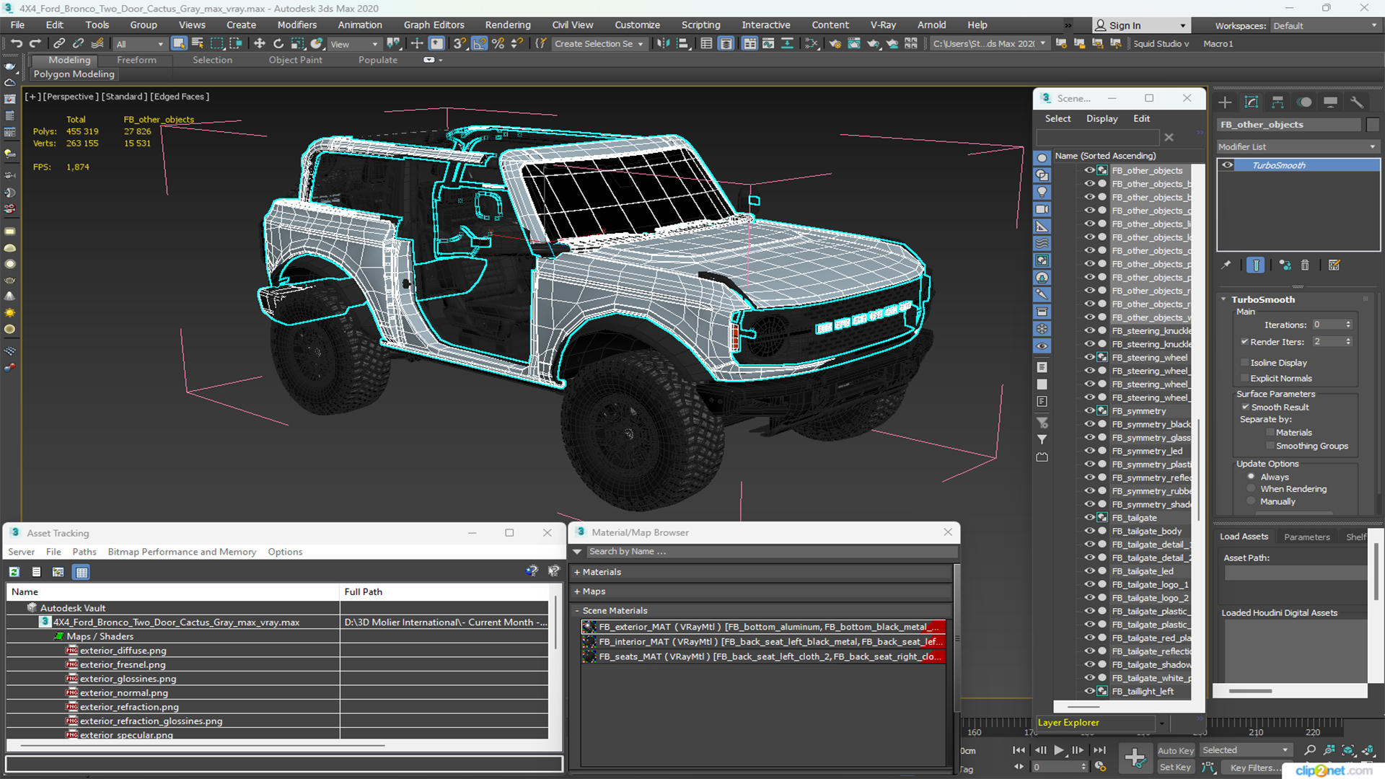
Task: Click the Undo arrow in main toolbar
Action: click(17, 44)
